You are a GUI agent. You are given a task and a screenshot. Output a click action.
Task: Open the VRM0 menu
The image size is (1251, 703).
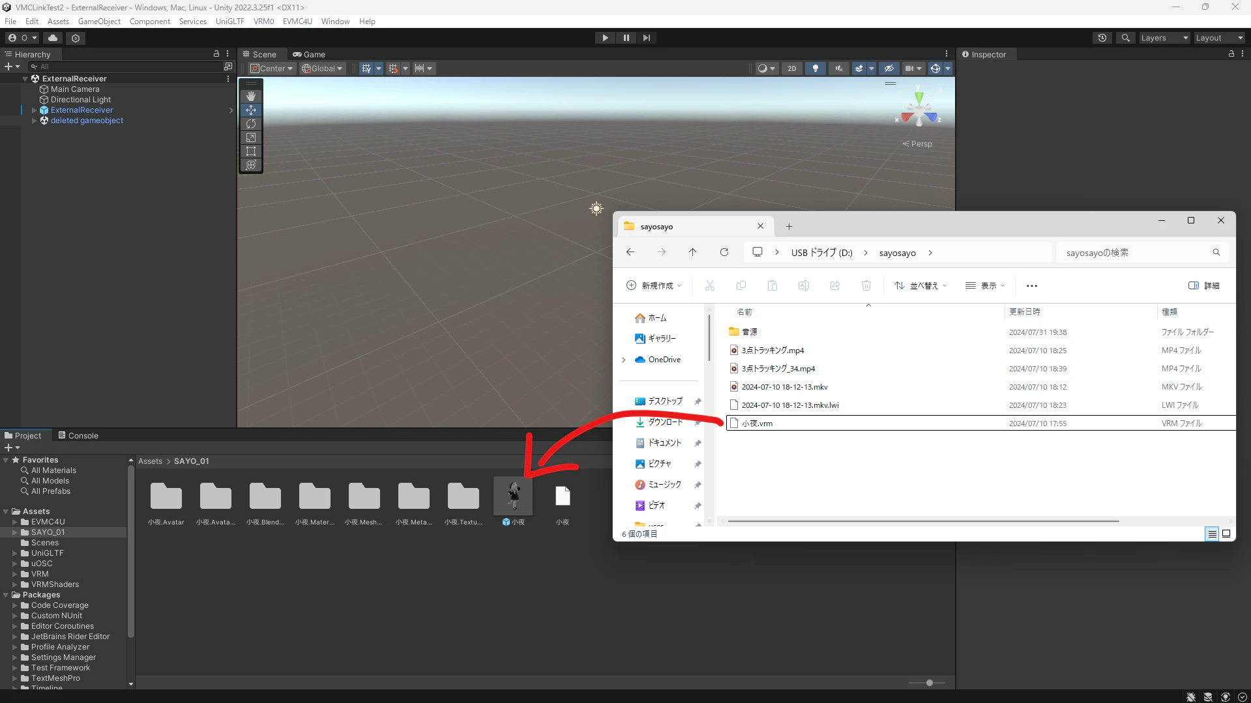coord(263,21)
